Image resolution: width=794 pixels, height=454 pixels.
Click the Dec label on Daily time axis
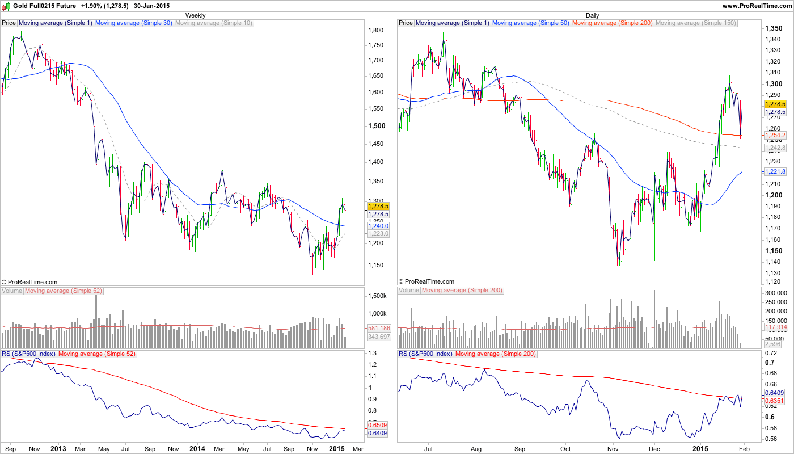(654, 448)
